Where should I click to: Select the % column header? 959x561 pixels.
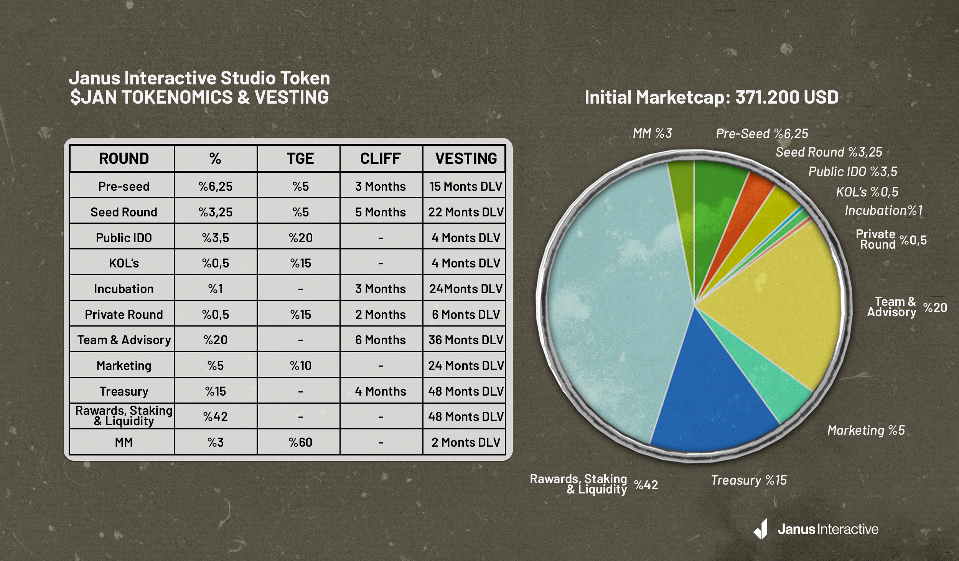pos(216,158)
